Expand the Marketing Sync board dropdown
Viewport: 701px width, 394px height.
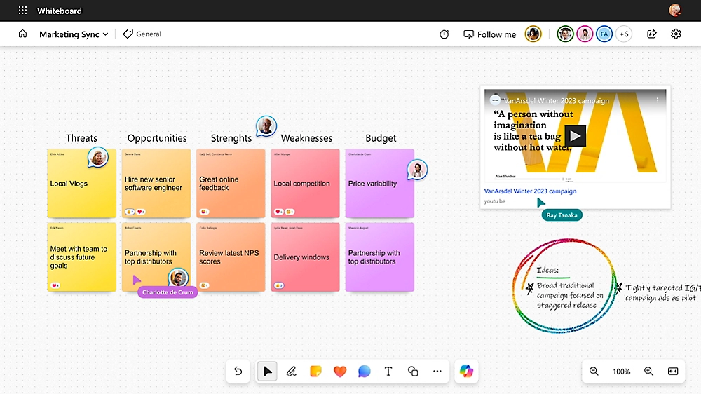74,34
